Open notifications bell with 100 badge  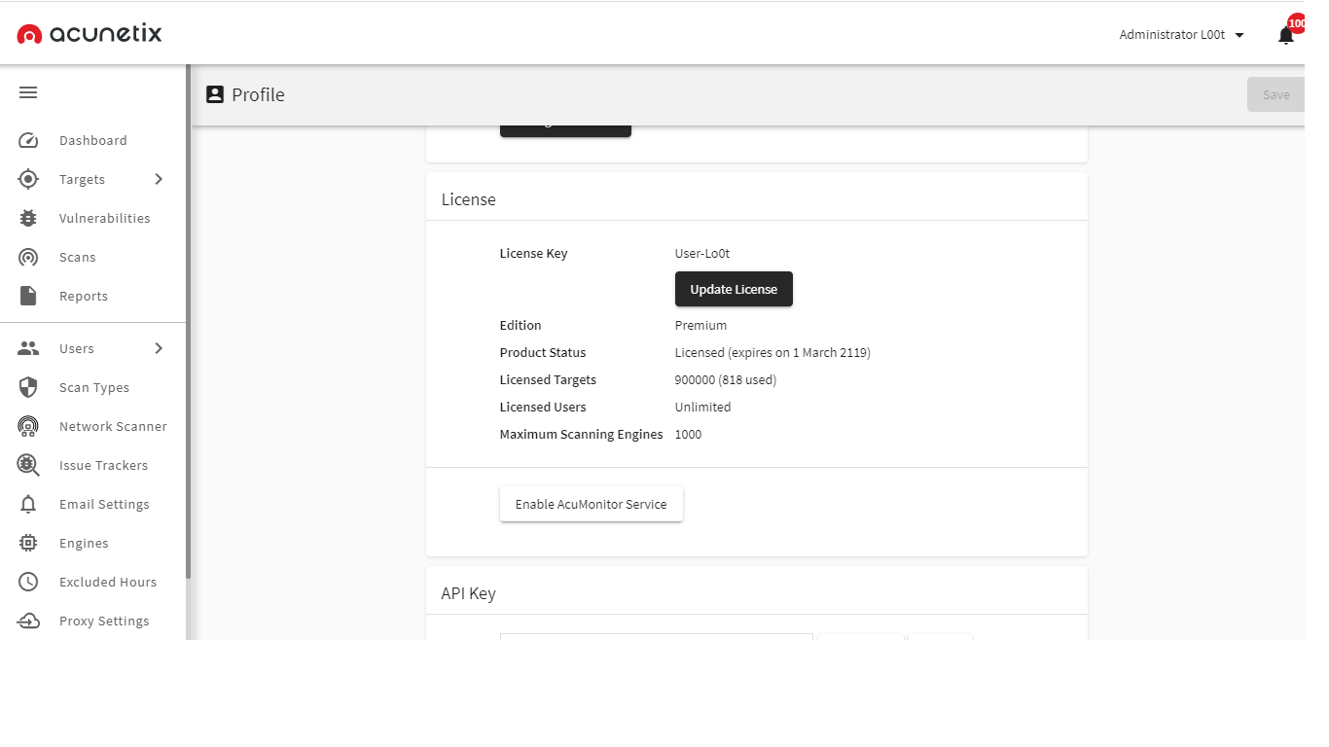(1286, 35)
